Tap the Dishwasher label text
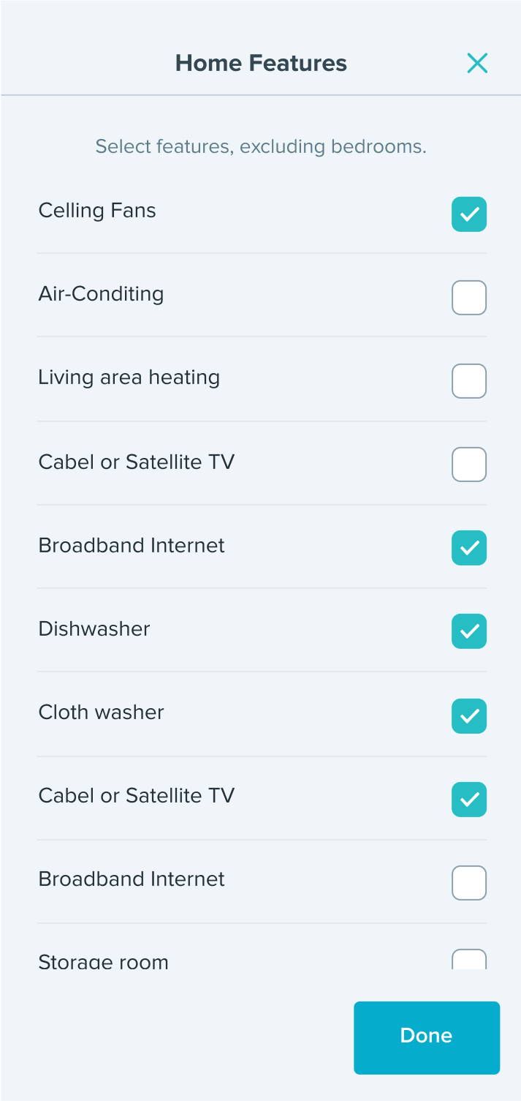This screenshot has width=521, height=1101. pyautogui.click(x=94, y=629)
